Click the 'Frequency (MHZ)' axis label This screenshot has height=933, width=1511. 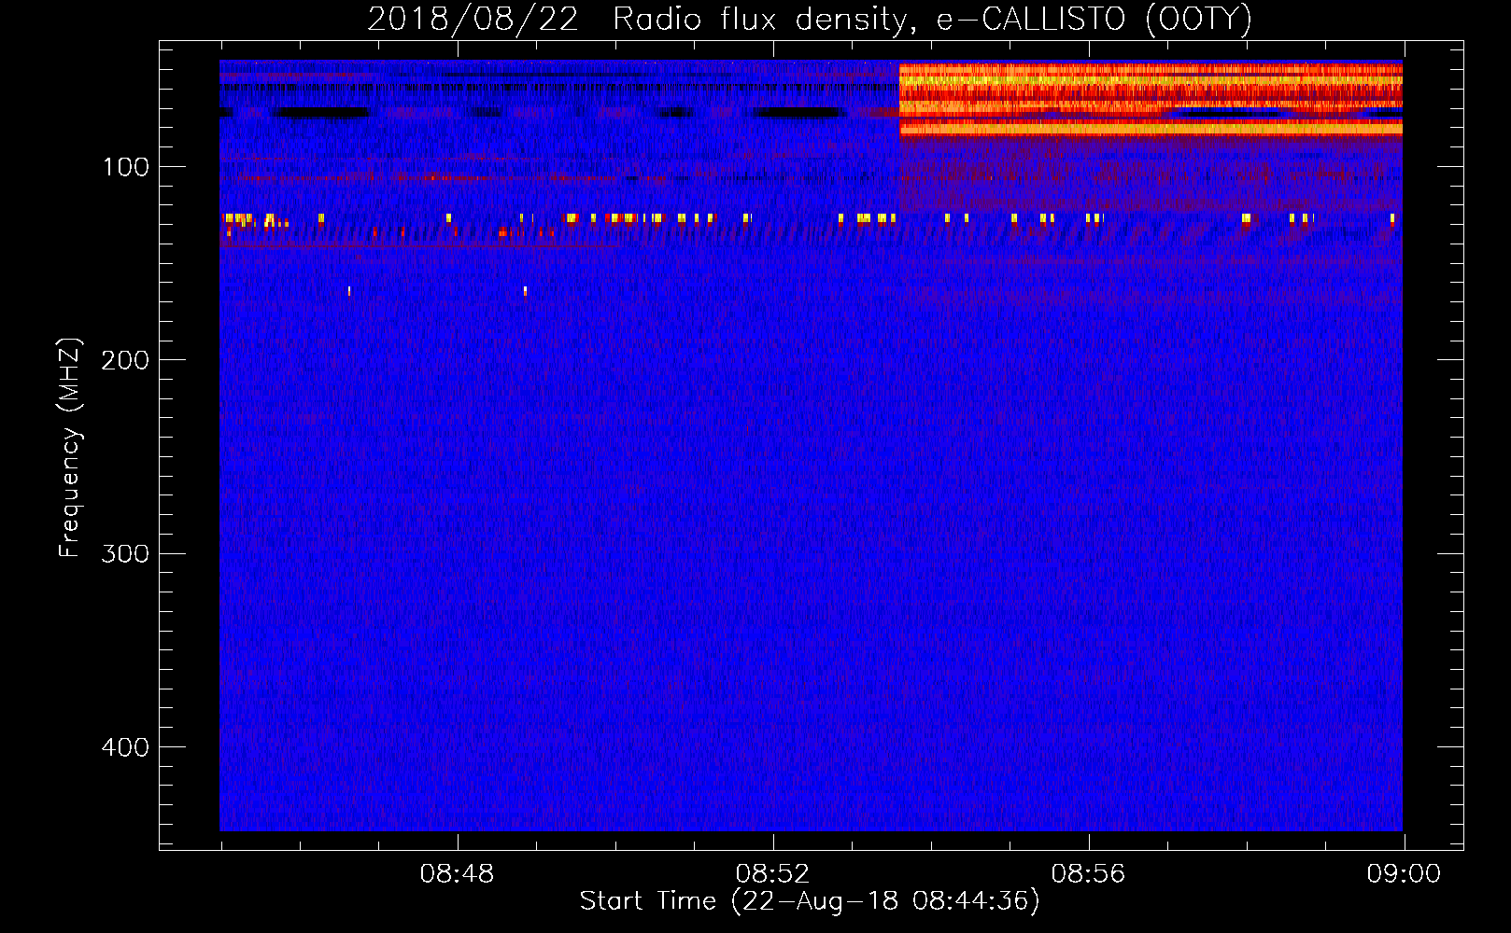click(x=69, y=448)
